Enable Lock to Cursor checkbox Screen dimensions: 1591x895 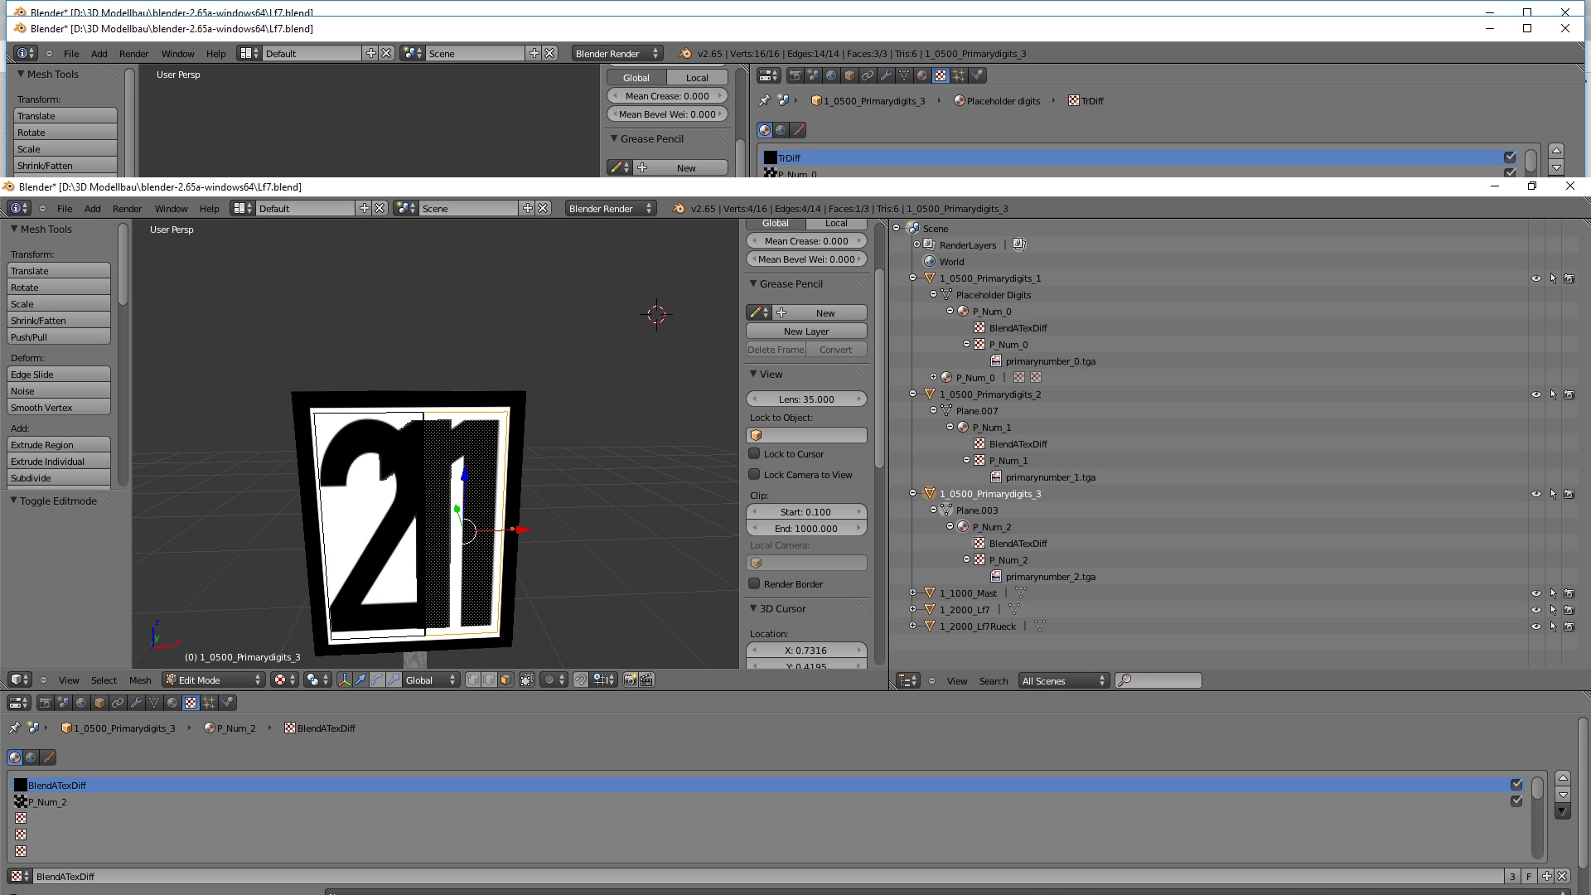point(754,454)
